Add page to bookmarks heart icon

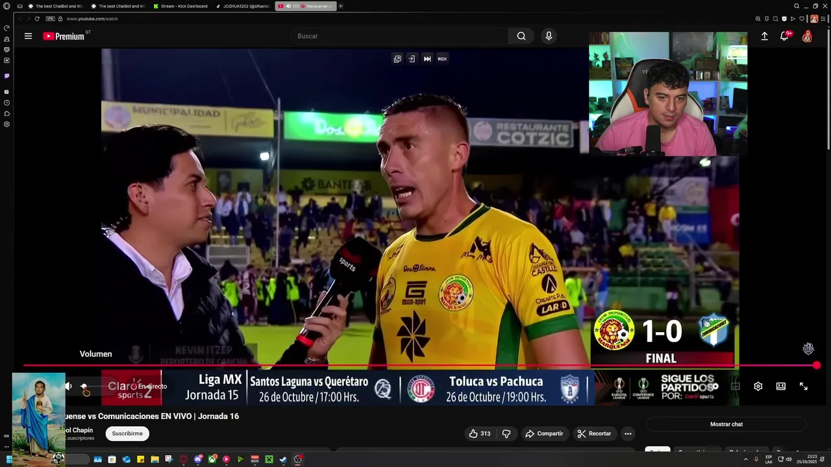pos(802,19)
